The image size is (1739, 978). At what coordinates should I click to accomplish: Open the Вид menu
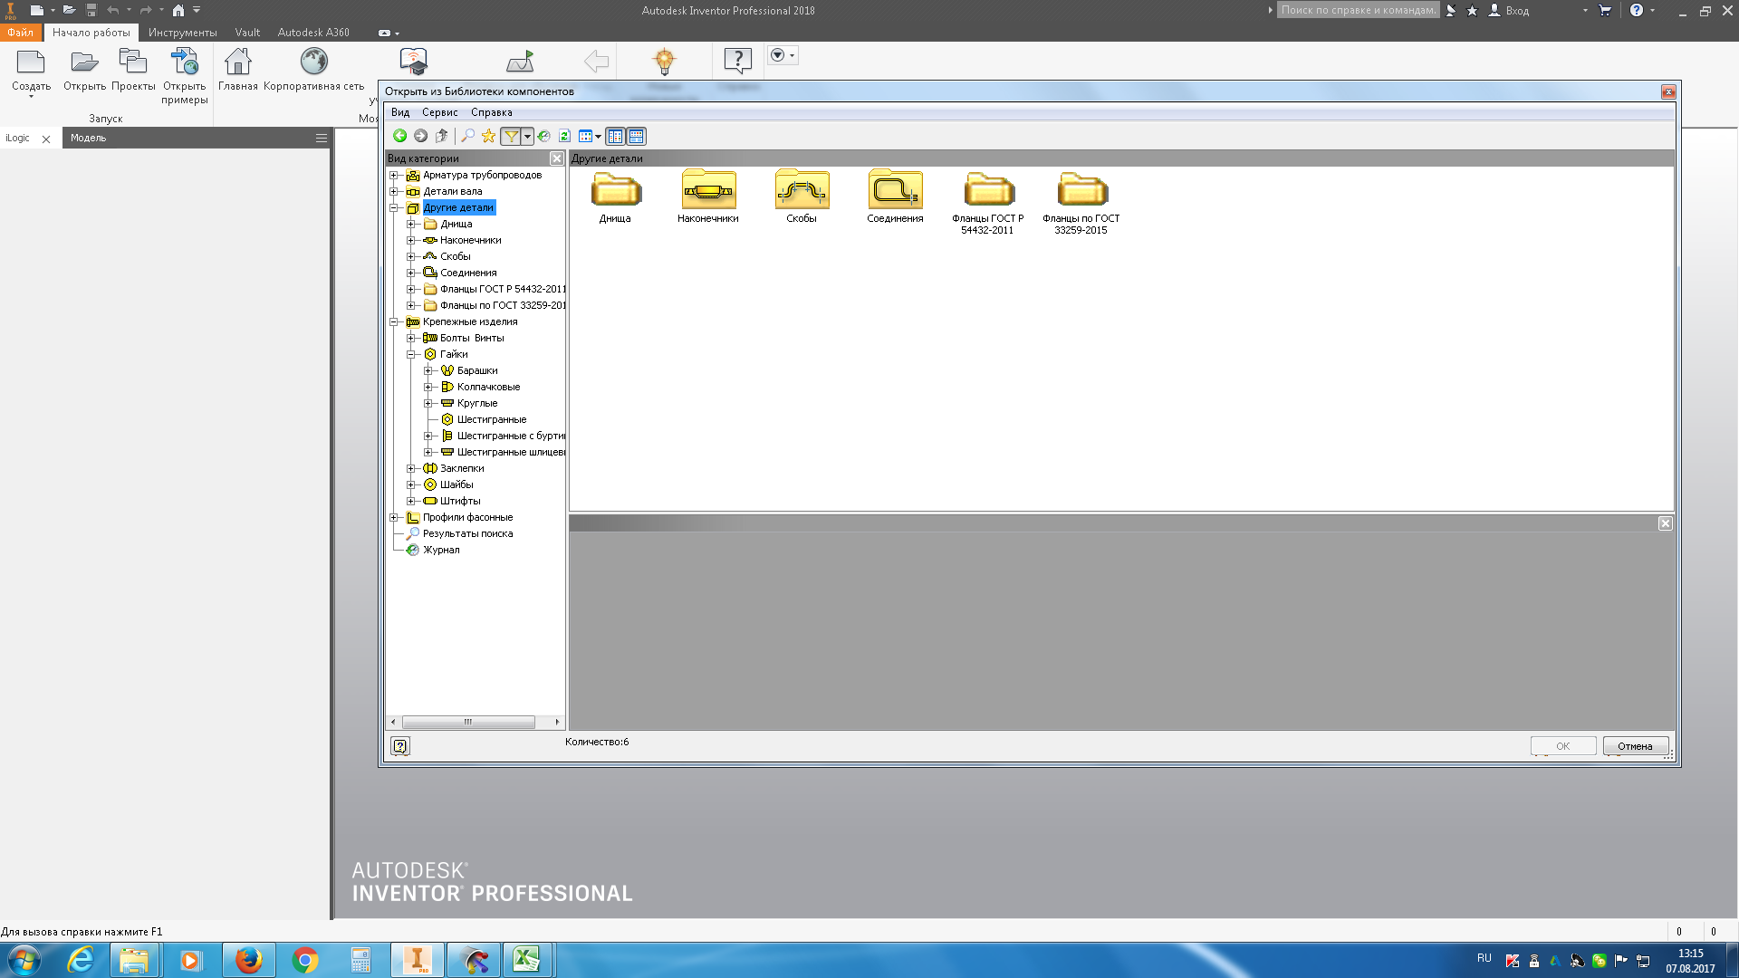[400, 112]
